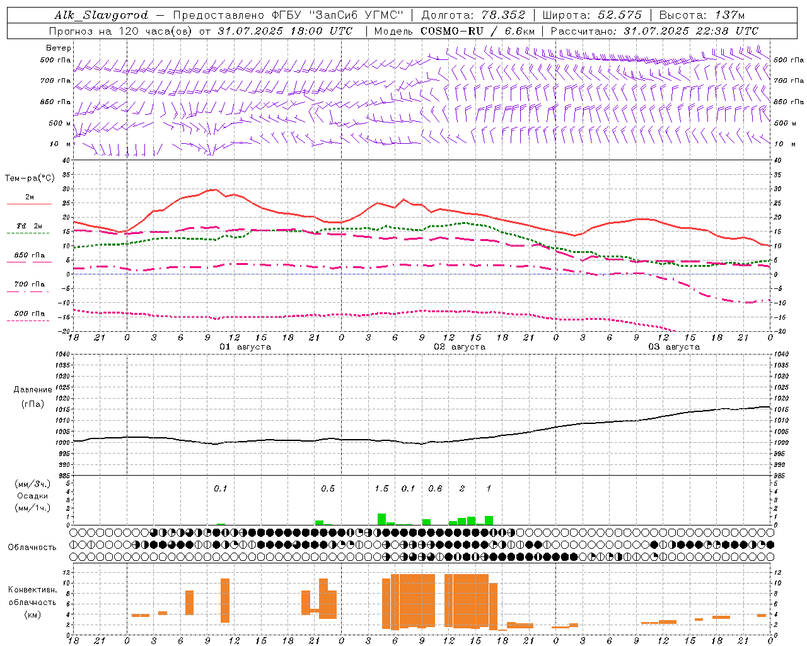Click the 700 гПа temperature legend entry

coord(29,285)
